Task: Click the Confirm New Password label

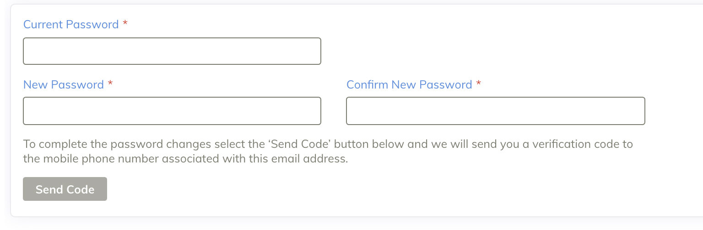Action: click(409, 85)
